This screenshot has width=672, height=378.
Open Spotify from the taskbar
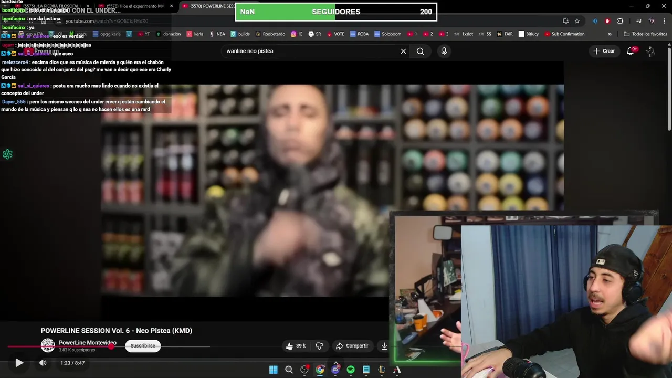[351, 370]
